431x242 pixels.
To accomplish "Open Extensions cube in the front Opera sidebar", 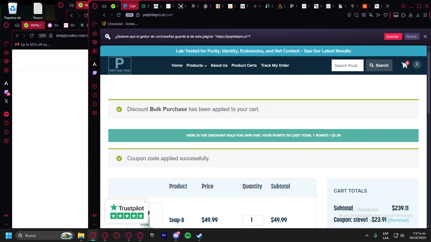I will [95, 104].
